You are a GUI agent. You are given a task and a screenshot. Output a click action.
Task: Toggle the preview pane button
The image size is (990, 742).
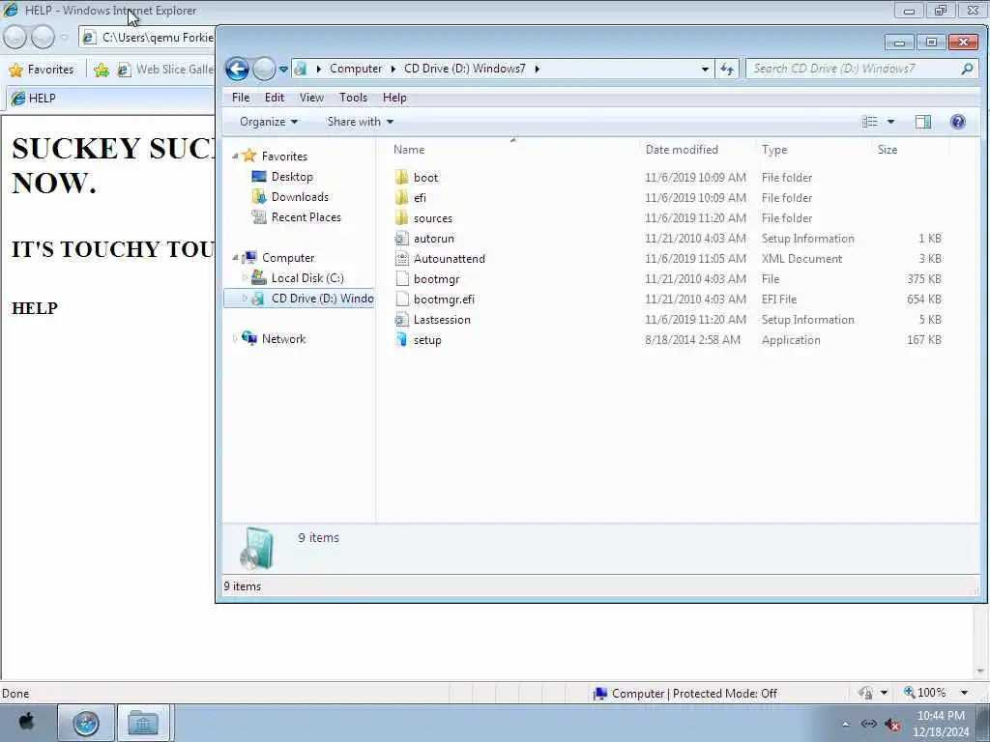(923, 122)
